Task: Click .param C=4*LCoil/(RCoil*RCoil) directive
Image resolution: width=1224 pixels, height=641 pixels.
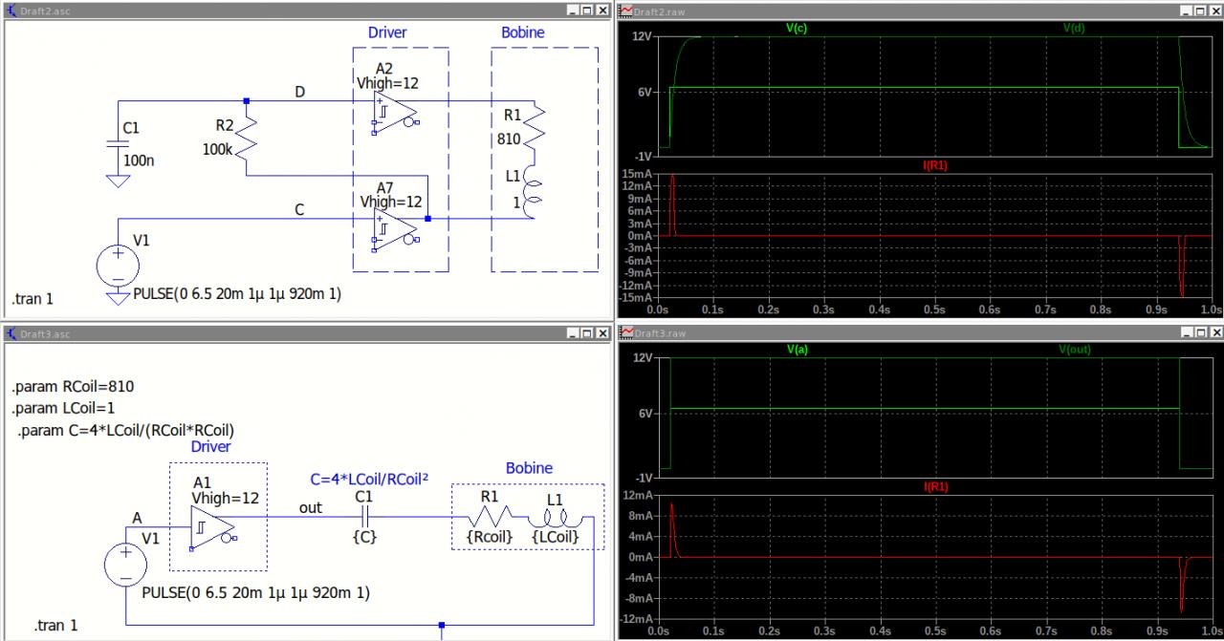Action: pos(126,430)
